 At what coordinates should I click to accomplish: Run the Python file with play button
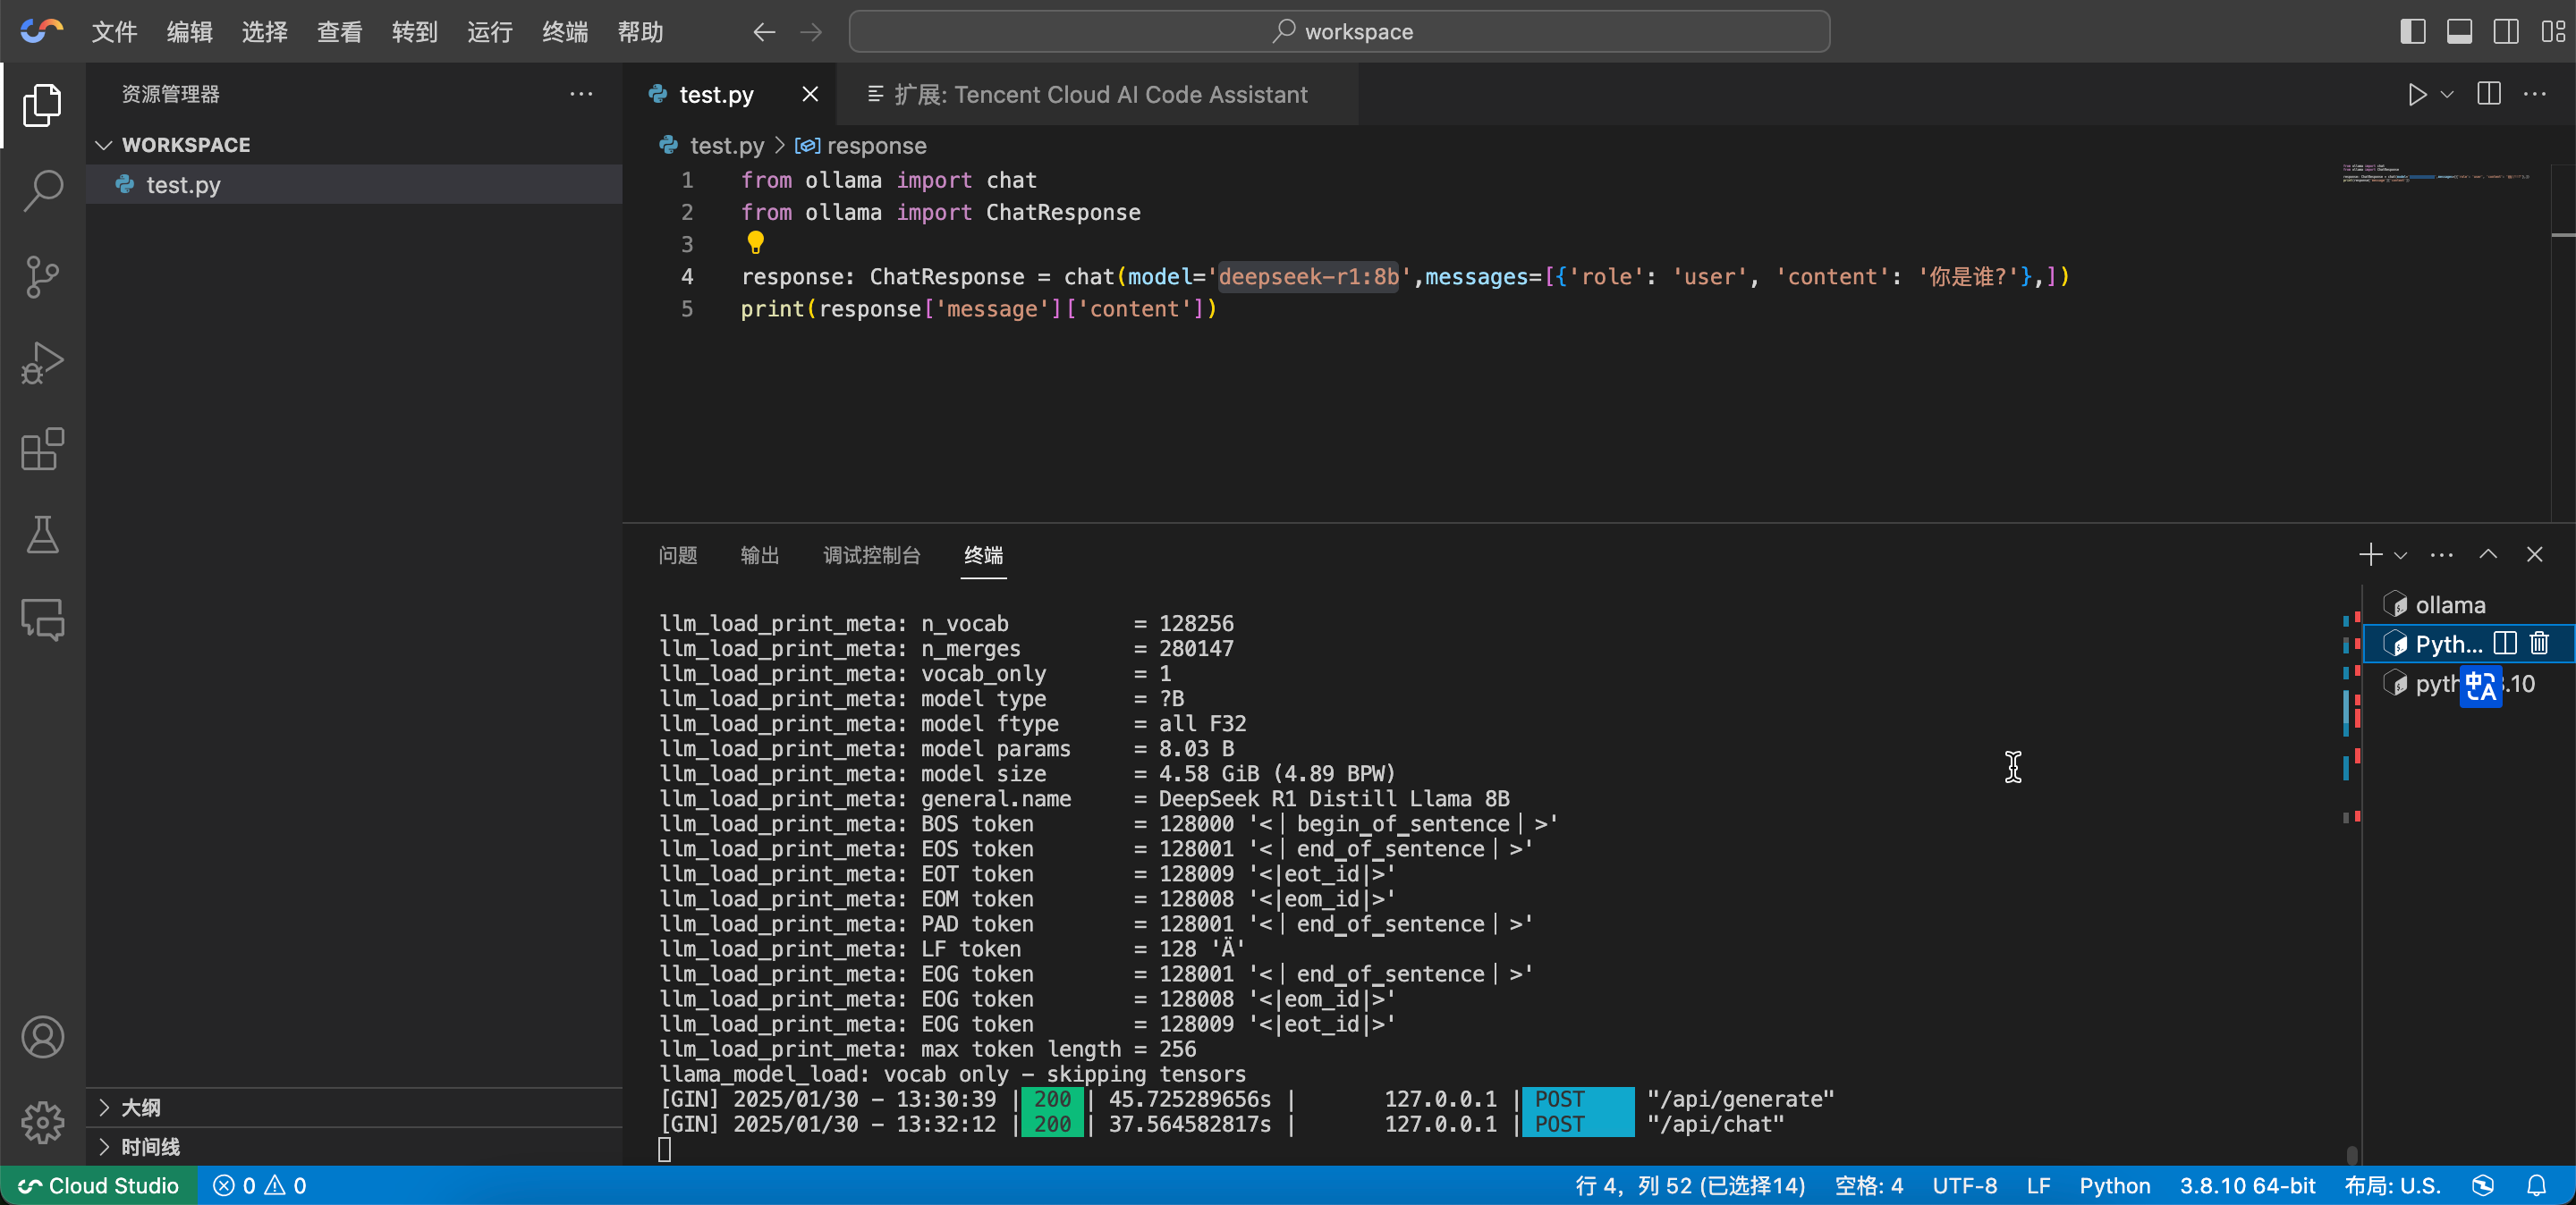pyautogui.click(x=2417, y=95)
